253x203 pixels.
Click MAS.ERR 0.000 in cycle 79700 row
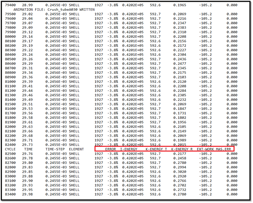pos(232,23)
